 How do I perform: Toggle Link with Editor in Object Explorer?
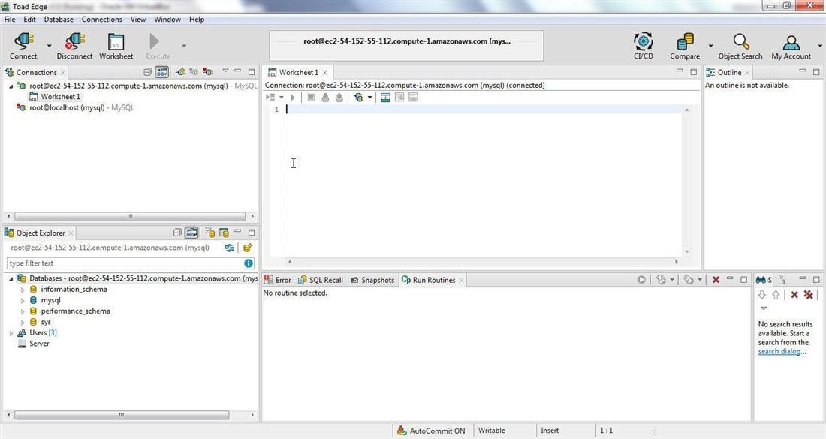coord(191,232)
